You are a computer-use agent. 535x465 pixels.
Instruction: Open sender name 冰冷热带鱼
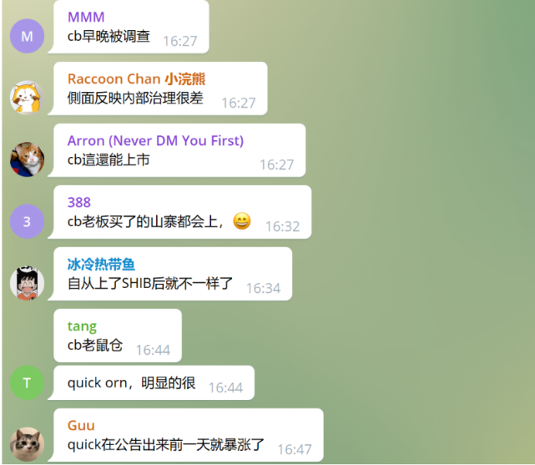coord(101,264)
